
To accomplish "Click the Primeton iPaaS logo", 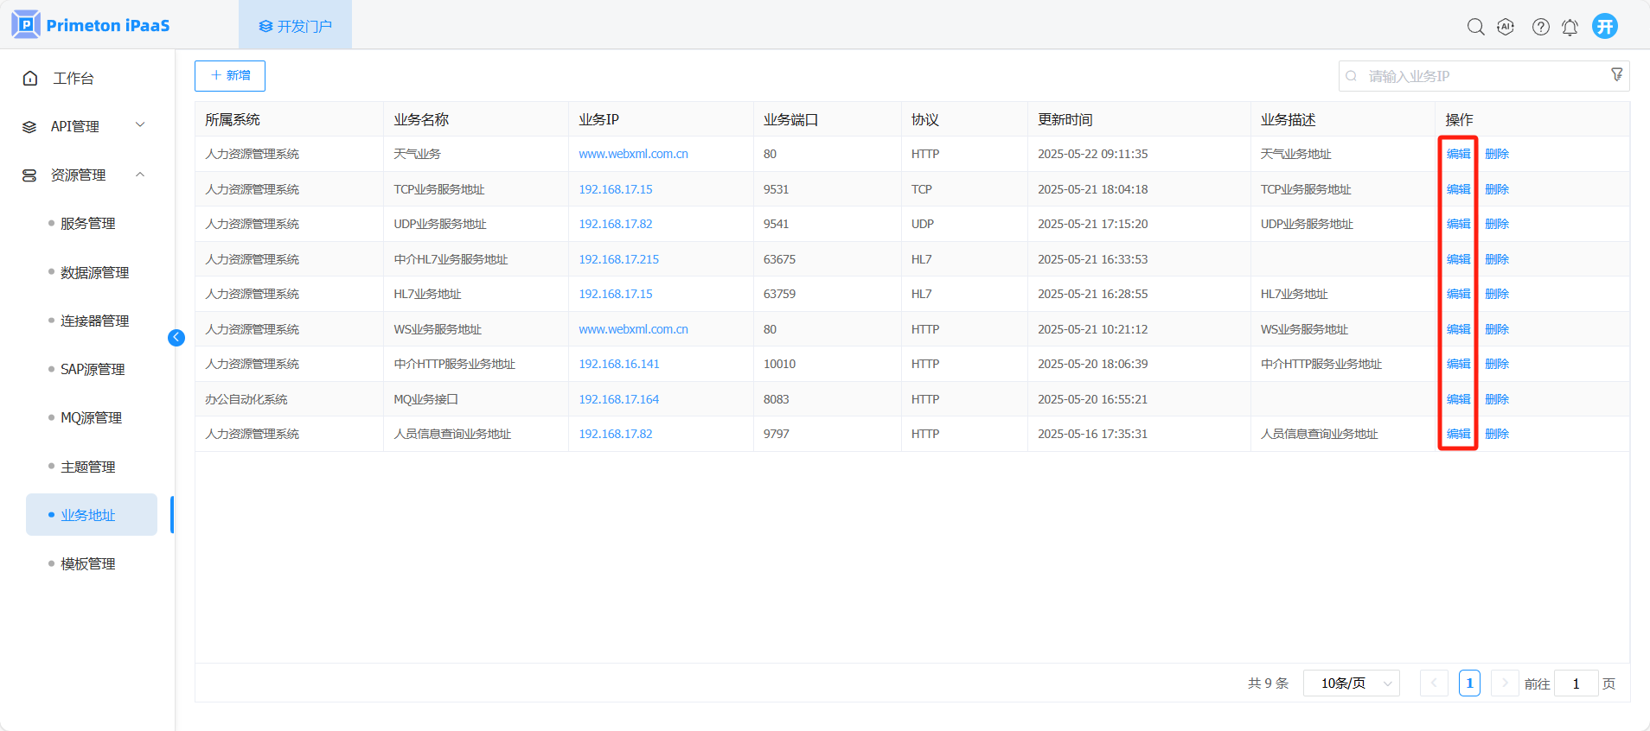I will click(91, 25).
